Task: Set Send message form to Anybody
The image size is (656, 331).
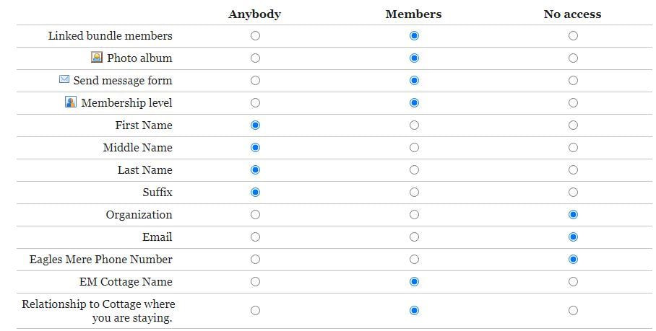Action: click(x=255, y=81)
